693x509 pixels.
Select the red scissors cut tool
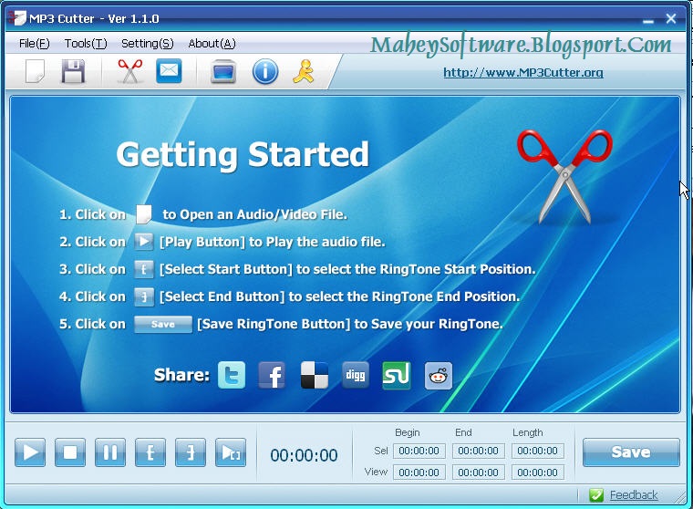coord(129,71)
